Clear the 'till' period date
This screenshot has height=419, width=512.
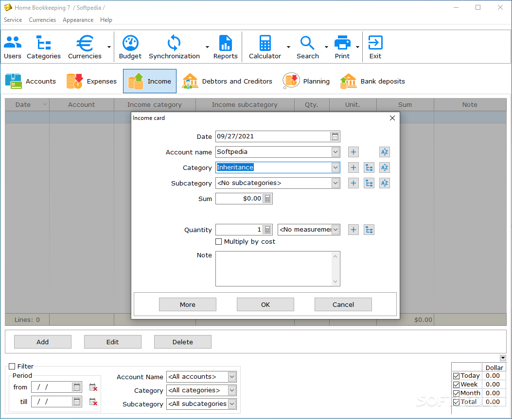[93, 402]
